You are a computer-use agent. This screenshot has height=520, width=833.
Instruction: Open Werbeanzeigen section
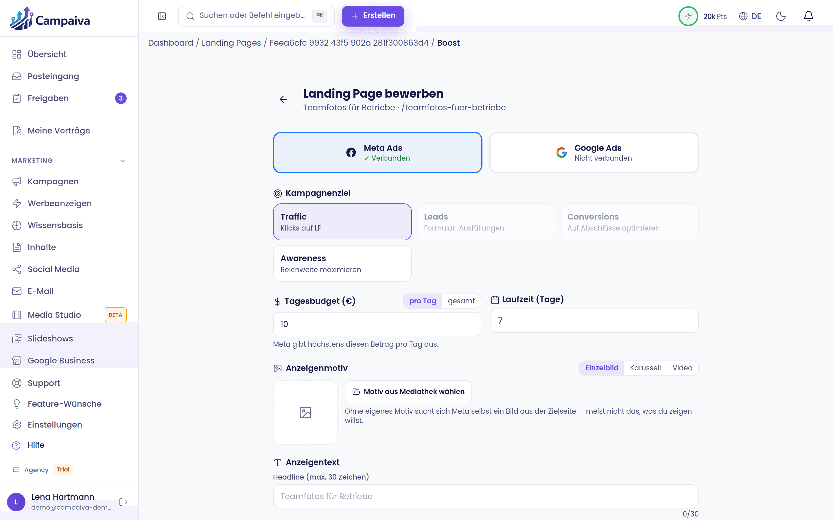tap(69, 203)
